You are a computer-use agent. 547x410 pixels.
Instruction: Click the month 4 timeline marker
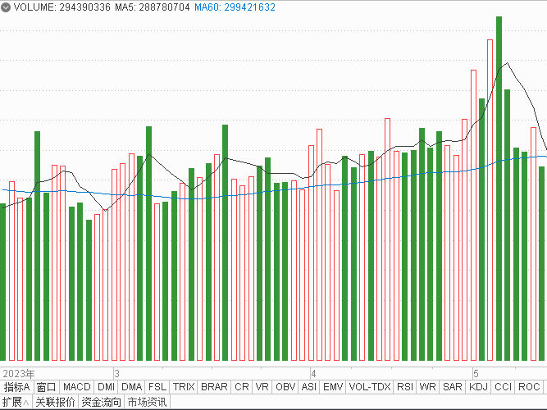coord(313,372)
